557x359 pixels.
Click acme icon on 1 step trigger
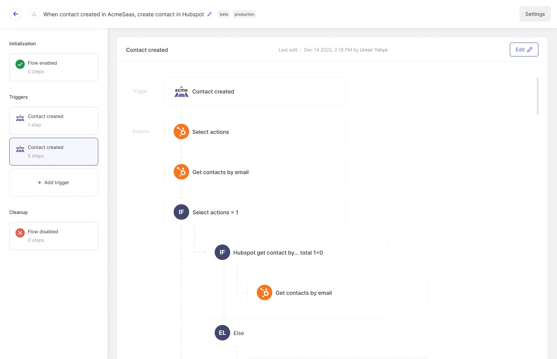pos(20,118)
